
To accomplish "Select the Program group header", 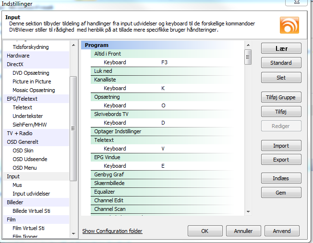I will coord(163,45).
